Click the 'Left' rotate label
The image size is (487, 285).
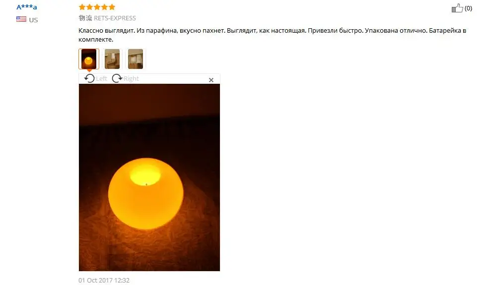pos(101,78)
